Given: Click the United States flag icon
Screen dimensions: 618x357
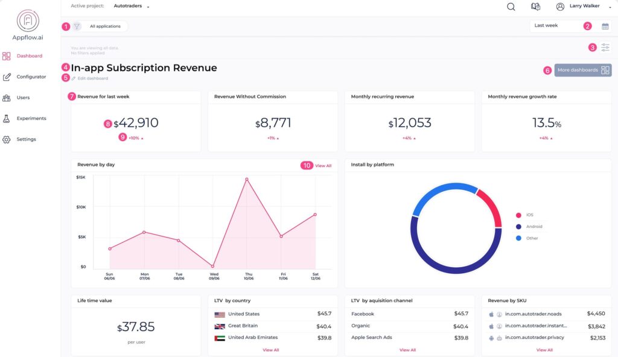Looking at the screenshot, I should (x=220, y=314).
